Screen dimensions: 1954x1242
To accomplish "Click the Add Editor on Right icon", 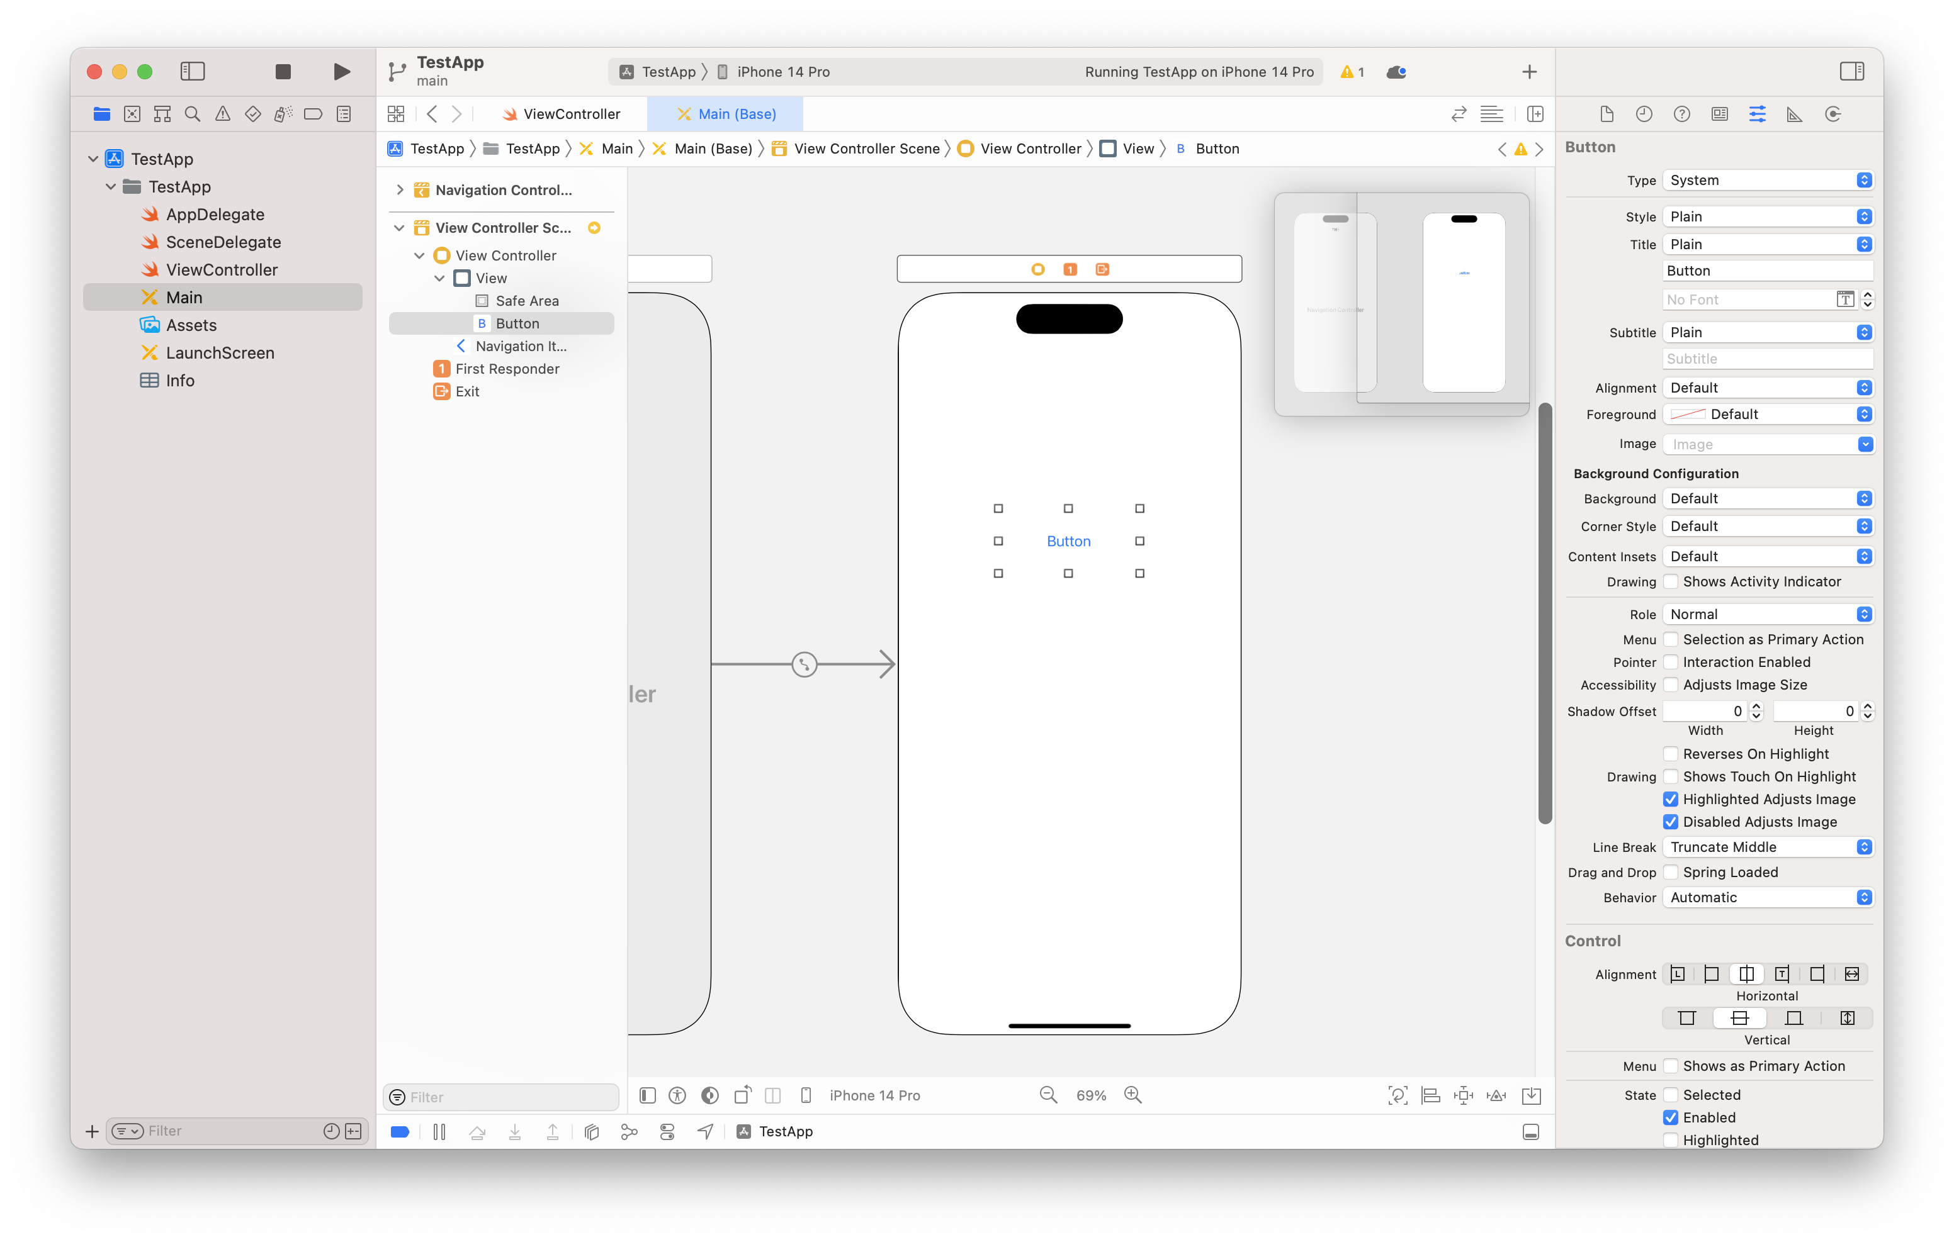I will click(x=1535, y=115).
